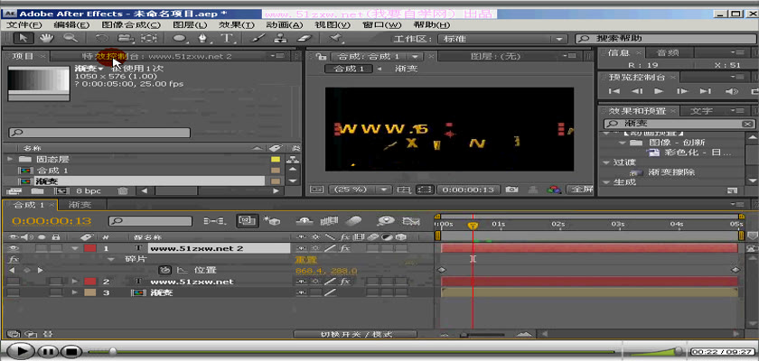Click the 合成 1 breadcrumb button
Screen dimensions: 759x361
point(349,69)
